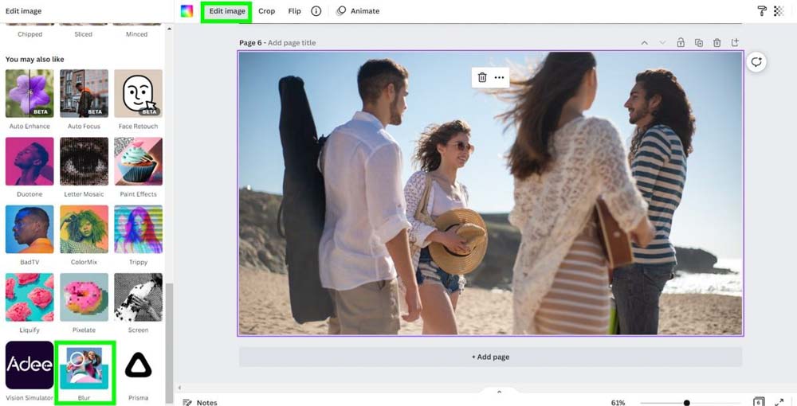Click the comment bubble icon beside canvas
The height and width of the screenshot is (406, 797).
click(756, 62)
